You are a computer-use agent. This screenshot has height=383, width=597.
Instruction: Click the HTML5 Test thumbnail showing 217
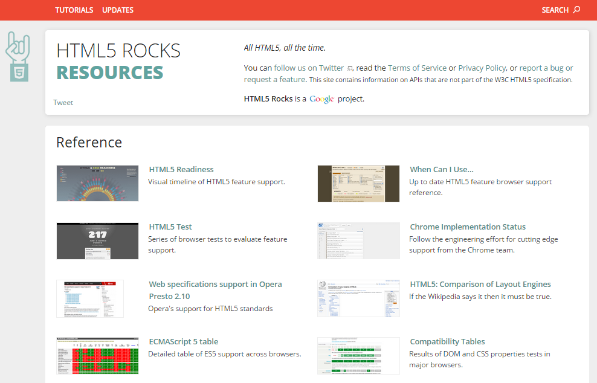(97, 241)
